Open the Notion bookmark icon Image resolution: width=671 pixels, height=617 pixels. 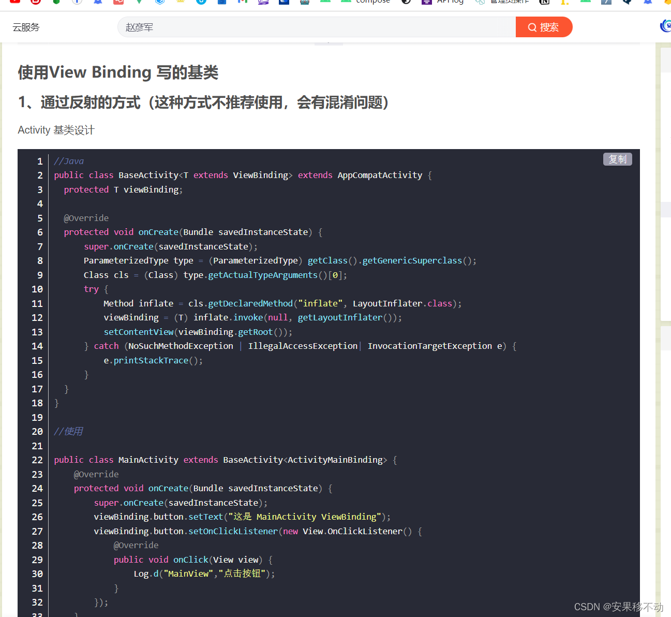544,2
